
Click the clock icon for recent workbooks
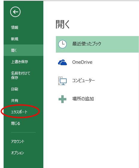[x=62, y=44]
